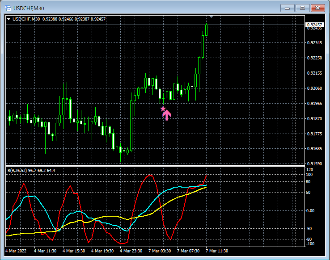Click the 0.91870 price scale label

click(x=314, y=118)
